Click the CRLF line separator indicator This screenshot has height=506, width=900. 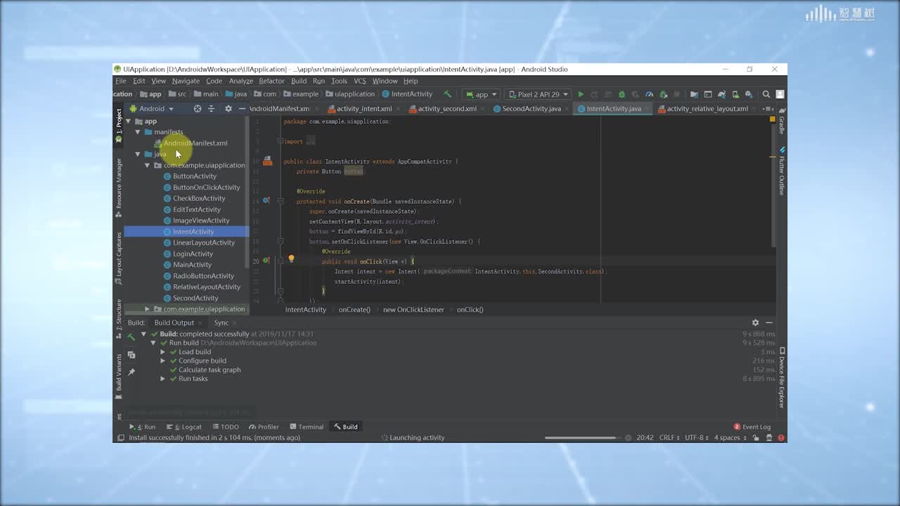[x=668, y=437]
